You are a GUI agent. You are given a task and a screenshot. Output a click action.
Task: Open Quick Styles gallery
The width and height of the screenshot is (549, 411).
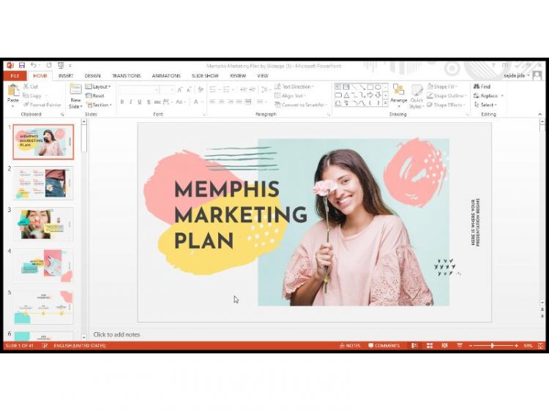[x=417, y=97]
